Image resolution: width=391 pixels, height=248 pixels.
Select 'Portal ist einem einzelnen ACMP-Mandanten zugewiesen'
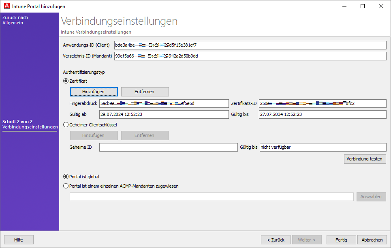pos(65,186)
